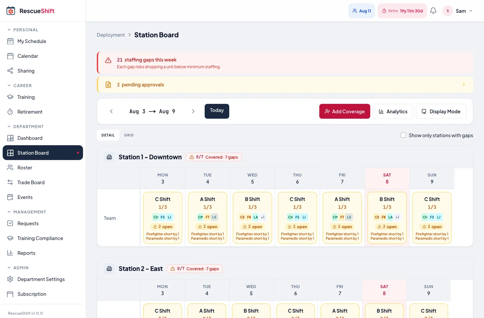Click the Events calendar icon

(10, 197)
